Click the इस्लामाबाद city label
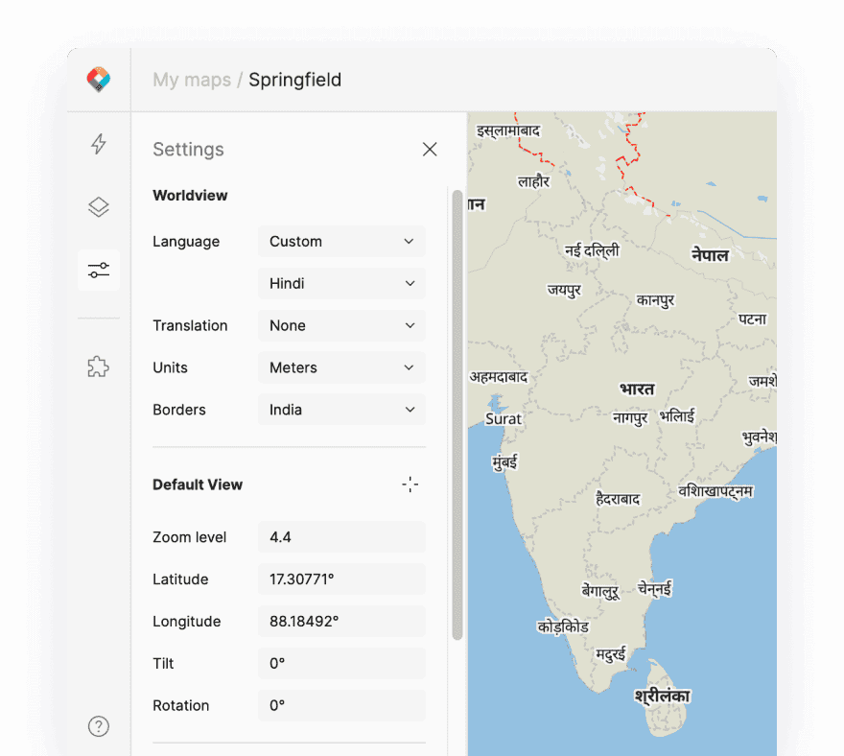 click(508, 130)
